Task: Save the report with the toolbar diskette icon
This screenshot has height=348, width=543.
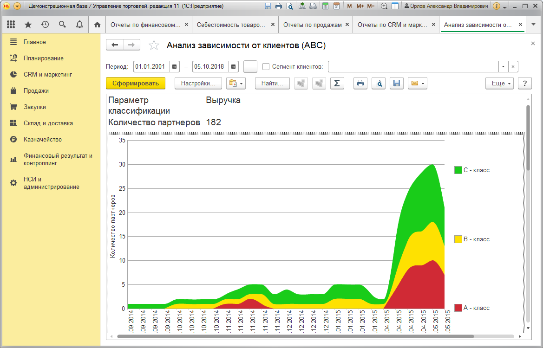Action: [397, 84]
